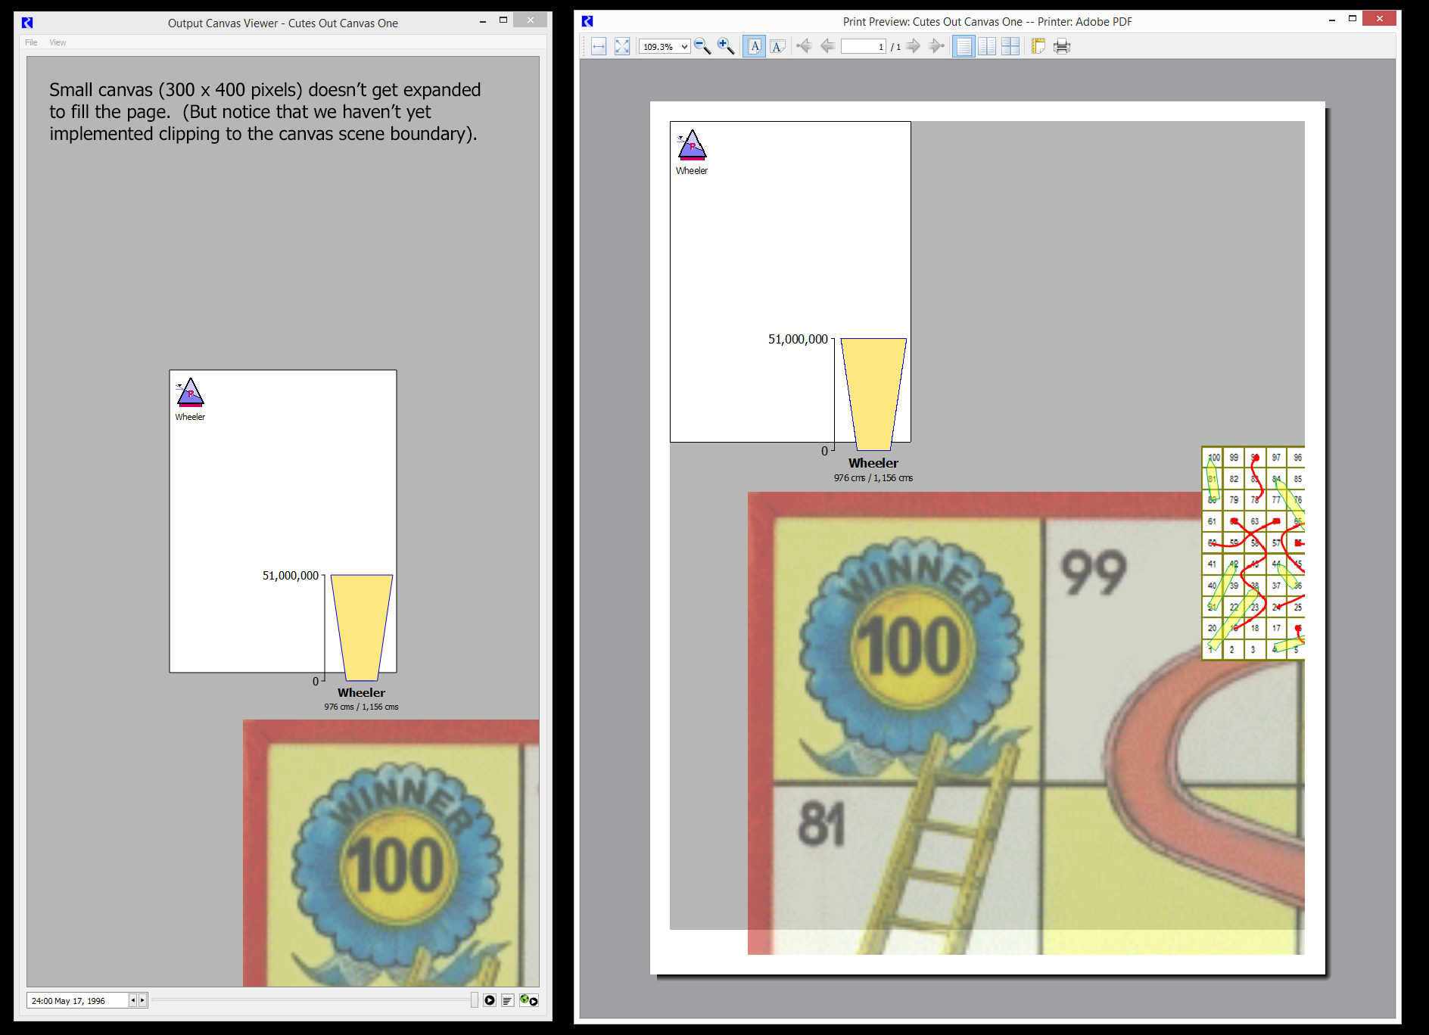Click the 51,000,000 axis label in canvas viewer
Screen dimensions: 1429x1035
(291, 576)
